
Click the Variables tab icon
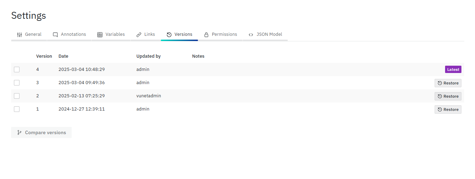(100, 35)
